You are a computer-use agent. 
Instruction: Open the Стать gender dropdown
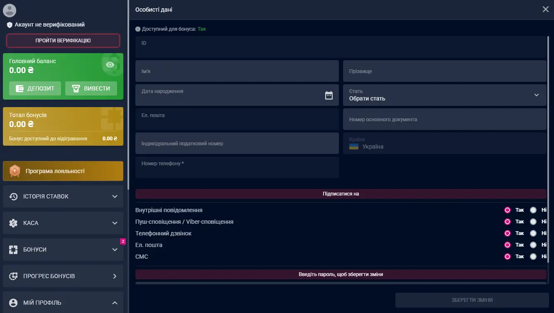pos(444,95)
